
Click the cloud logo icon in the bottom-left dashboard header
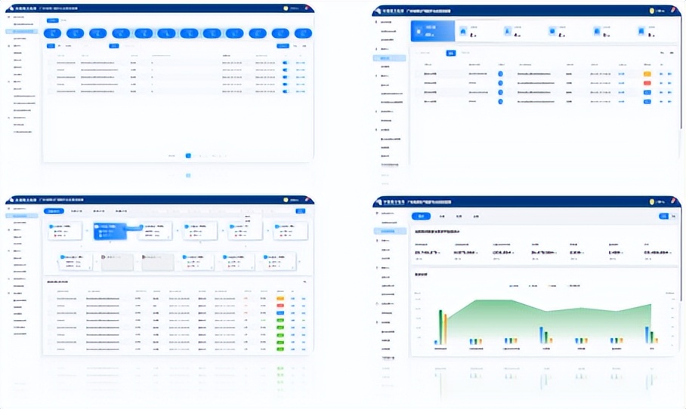click(9, 200)
